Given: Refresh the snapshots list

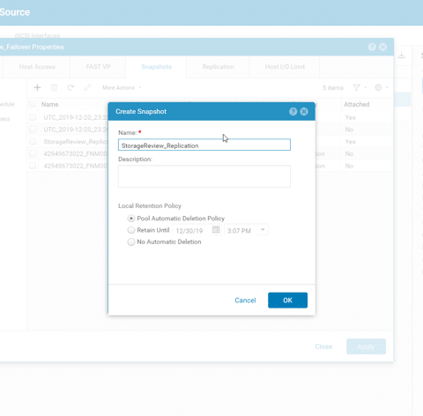Looking at the screenshot, I should click(70, 87).
